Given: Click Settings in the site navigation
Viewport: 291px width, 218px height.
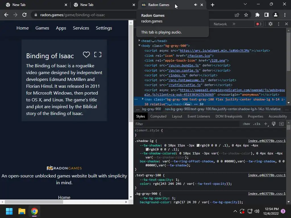Looking at the screenshot, I should click(x=104, y=28).
